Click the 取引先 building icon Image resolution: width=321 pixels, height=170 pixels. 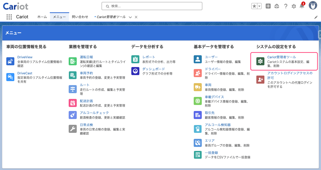coord(198,115)
